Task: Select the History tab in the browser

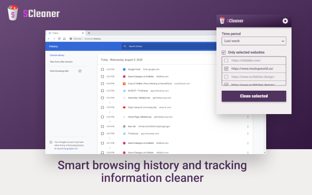Action: click(65, 33)
